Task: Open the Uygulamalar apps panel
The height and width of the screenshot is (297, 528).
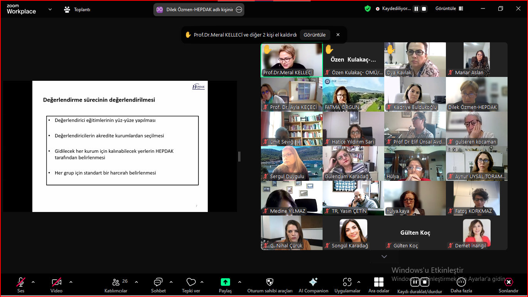Action: point(347,285)
